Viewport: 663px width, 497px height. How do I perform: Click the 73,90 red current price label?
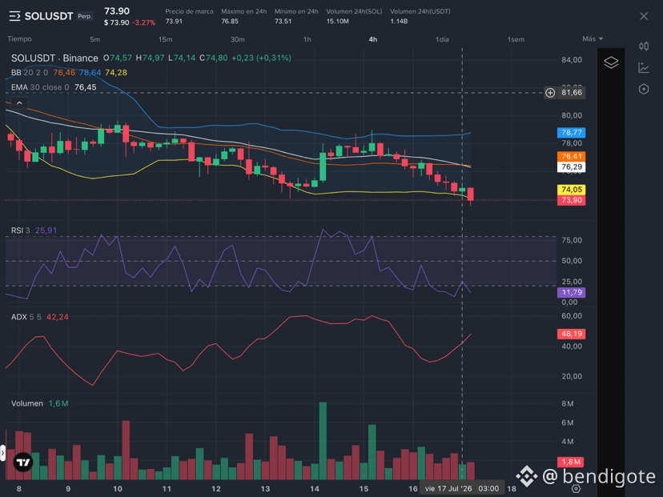point(571,200)
